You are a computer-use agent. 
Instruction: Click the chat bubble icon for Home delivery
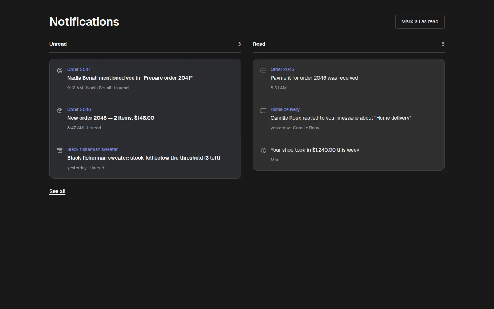[x=263, y=111]
